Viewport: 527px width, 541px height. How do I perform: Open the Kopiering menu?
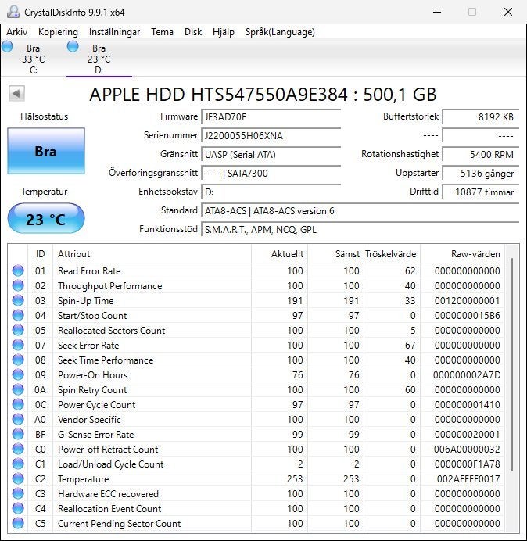(x=58, y=32)
